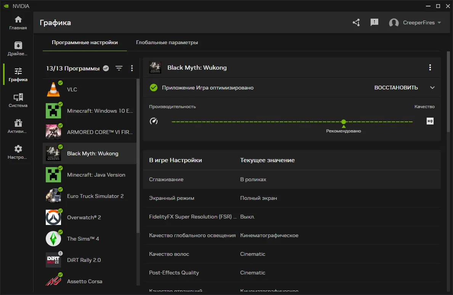Image resolution: width=453 pixels, height=295 pixels.
Task: Click the ВОССТАНОВИТЬ button
Action: click(x=396, y=88)
